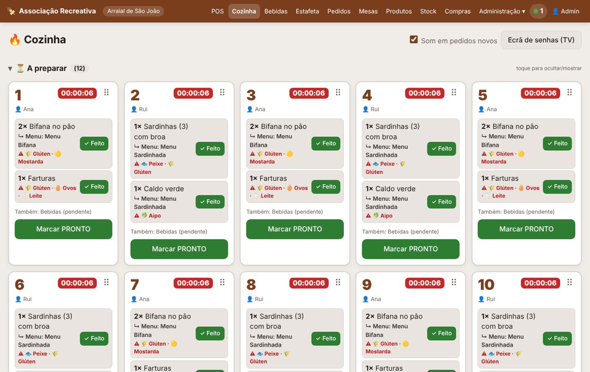Mark Caldo verde as Feito in order 2
Viewport: 590px width, 372px height.
pyautogui.click(x=210, y=202)
